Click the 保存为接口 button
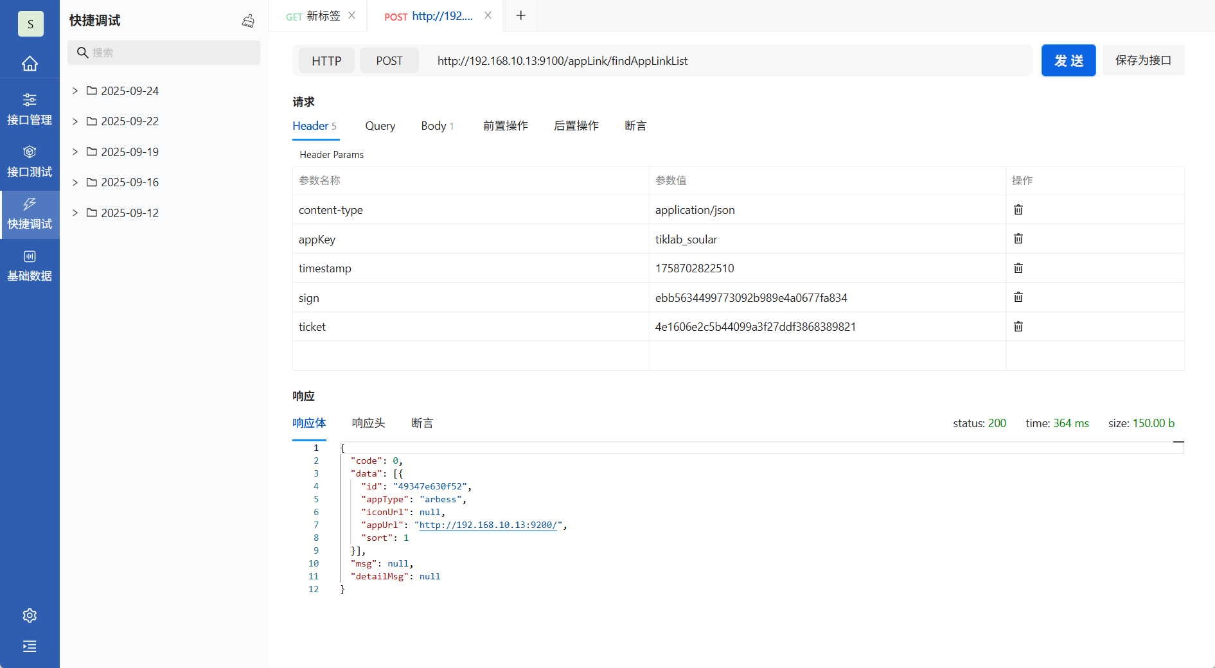This screenshot has height=668, width=1215. pyautogui.click(x=1144, y=60)
